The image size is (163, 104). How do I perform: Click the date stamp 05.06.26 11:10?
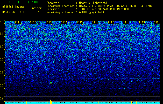tap(13, 12)
